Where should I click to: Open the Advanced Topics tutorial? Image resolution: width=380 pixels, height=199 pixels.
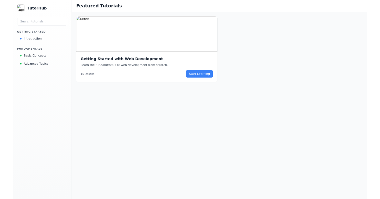pos(36,64)
